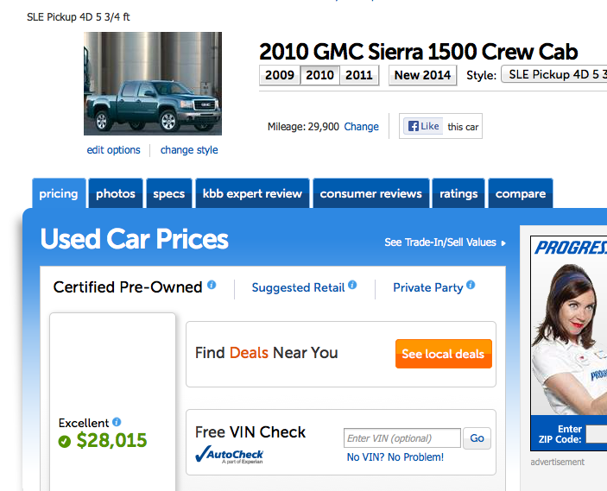Click the edit options link
The image size is (607, 491).
(113, 150)
